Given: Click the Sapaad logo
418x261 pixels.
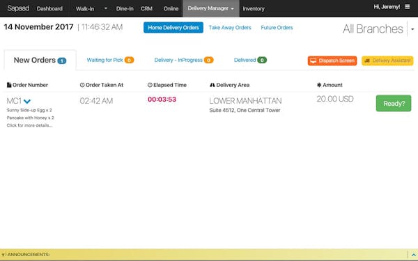Looking at the screenshot, I should (18, 8).
